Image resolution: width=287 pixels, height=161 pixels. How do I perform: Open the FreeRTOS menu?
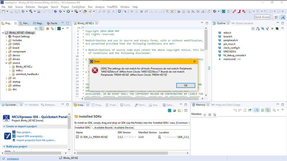112,7
